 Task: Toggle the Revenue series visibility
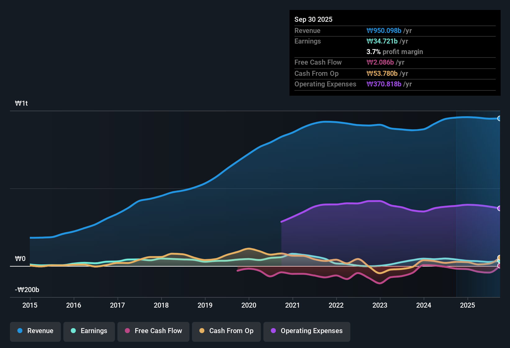pos(35,331)
